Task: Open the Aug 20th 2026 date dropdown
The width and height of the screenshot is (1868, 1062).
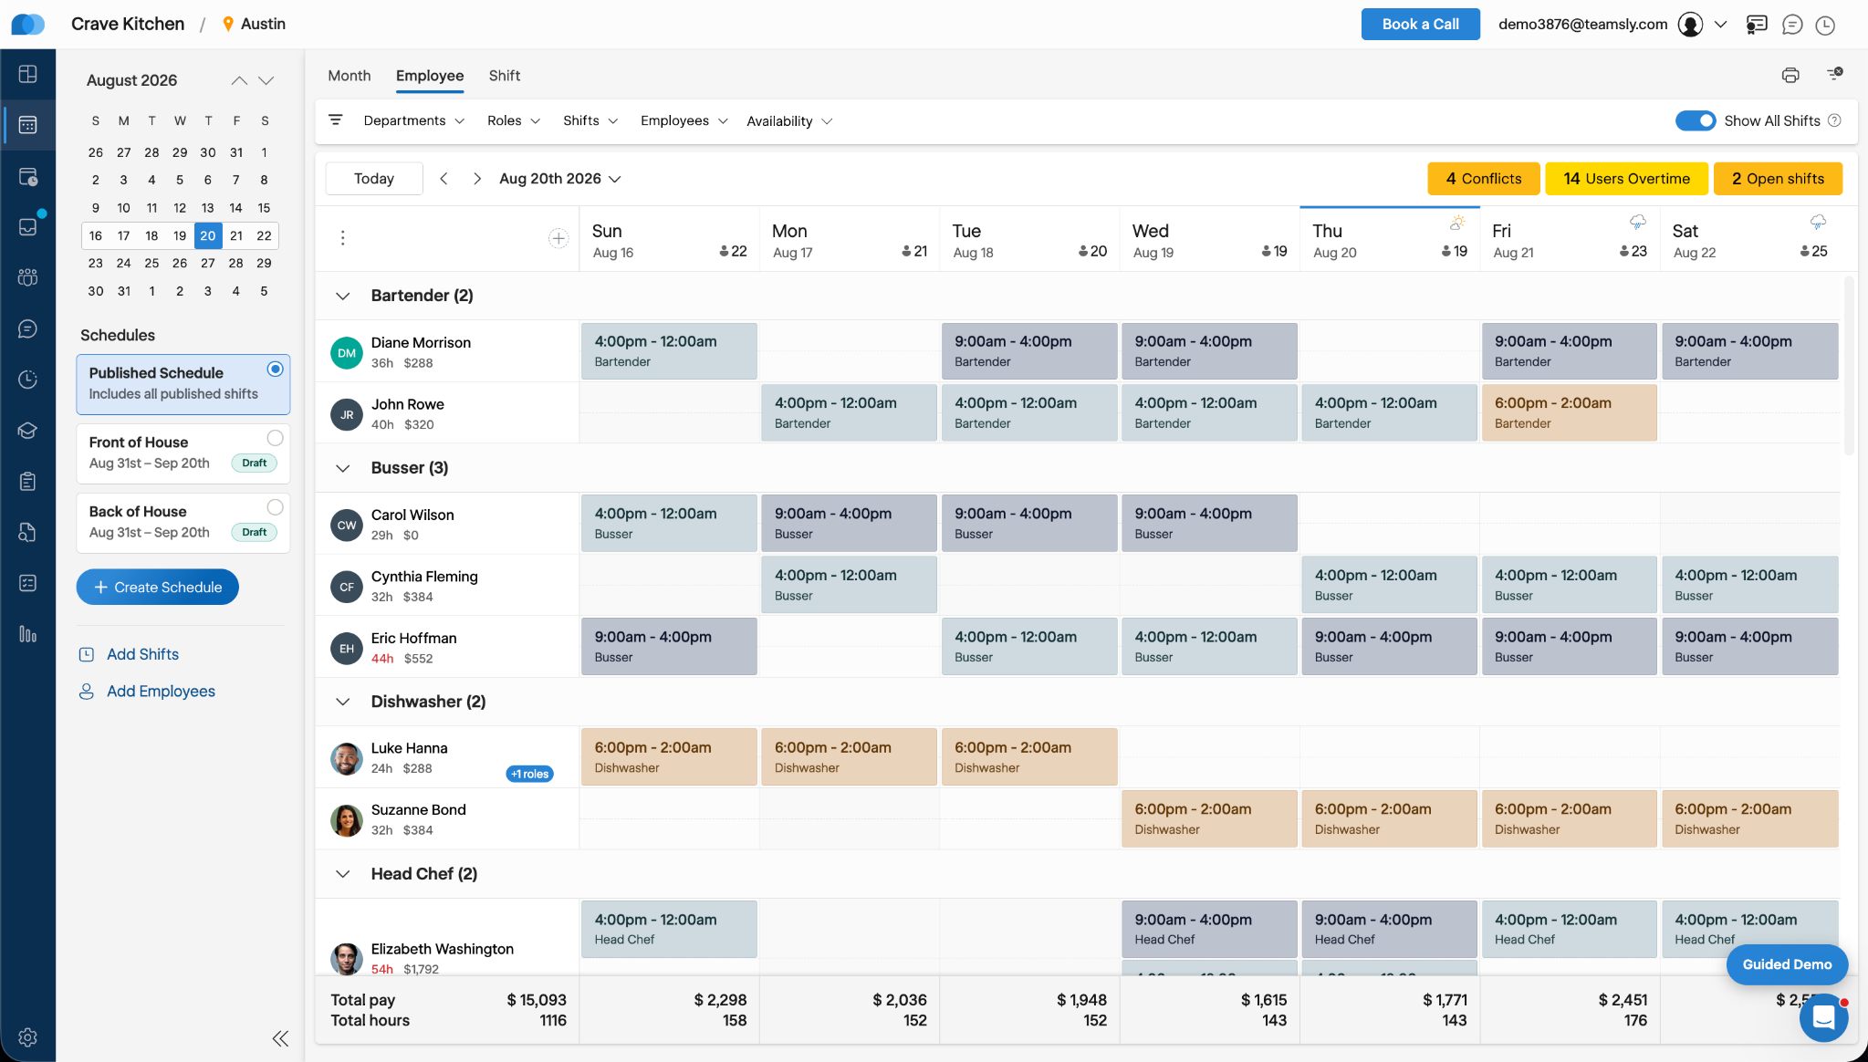Action: pos(559,179)
